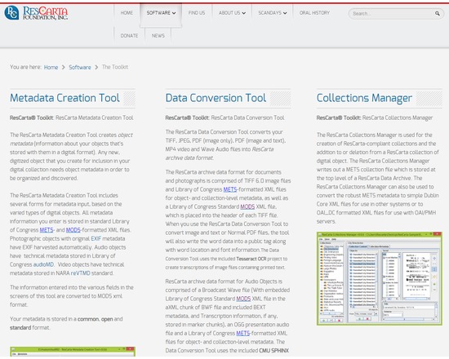Expand the ABOUT US dropdown menu
Viewport: 449px width, 359px height.
232,13
